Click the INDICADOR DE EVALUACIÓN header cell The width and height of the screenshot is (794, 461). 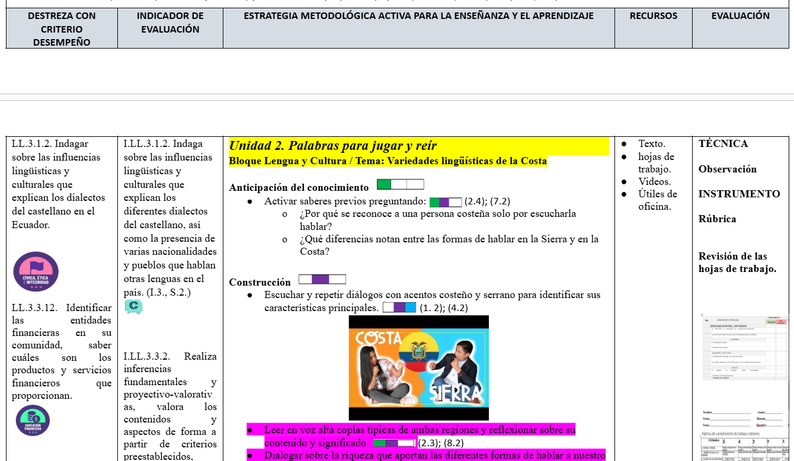click(x=170, y=29)
